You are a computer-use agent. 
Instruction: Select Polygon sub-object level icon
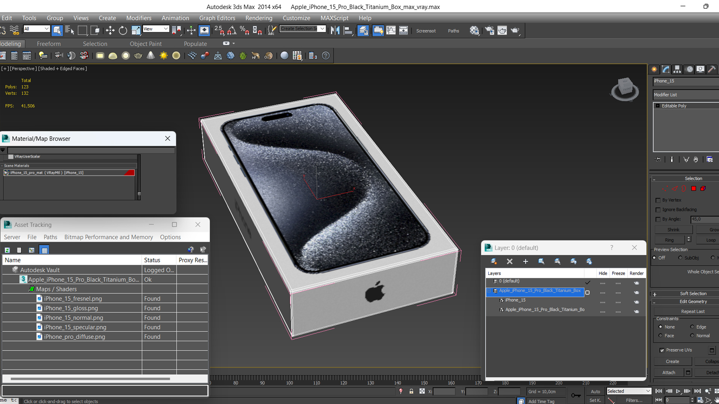tap(694, 189)
